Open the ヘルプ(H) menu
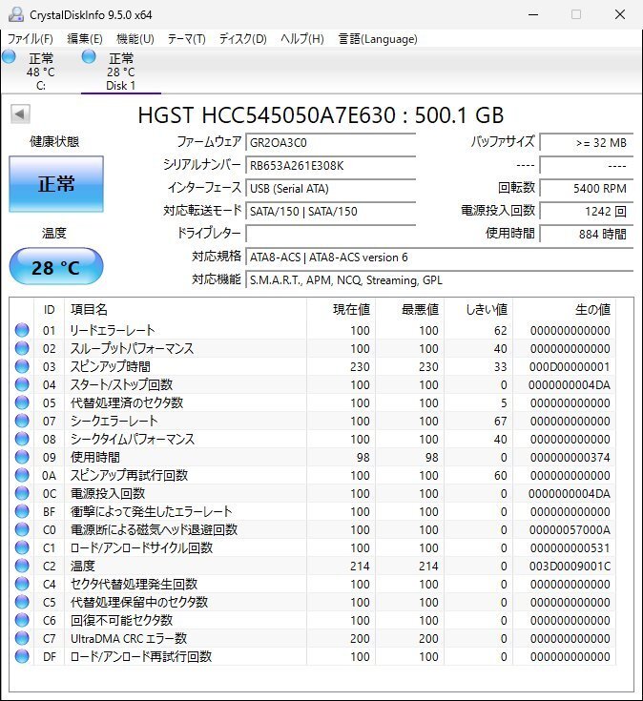 [x=302, y=39]
